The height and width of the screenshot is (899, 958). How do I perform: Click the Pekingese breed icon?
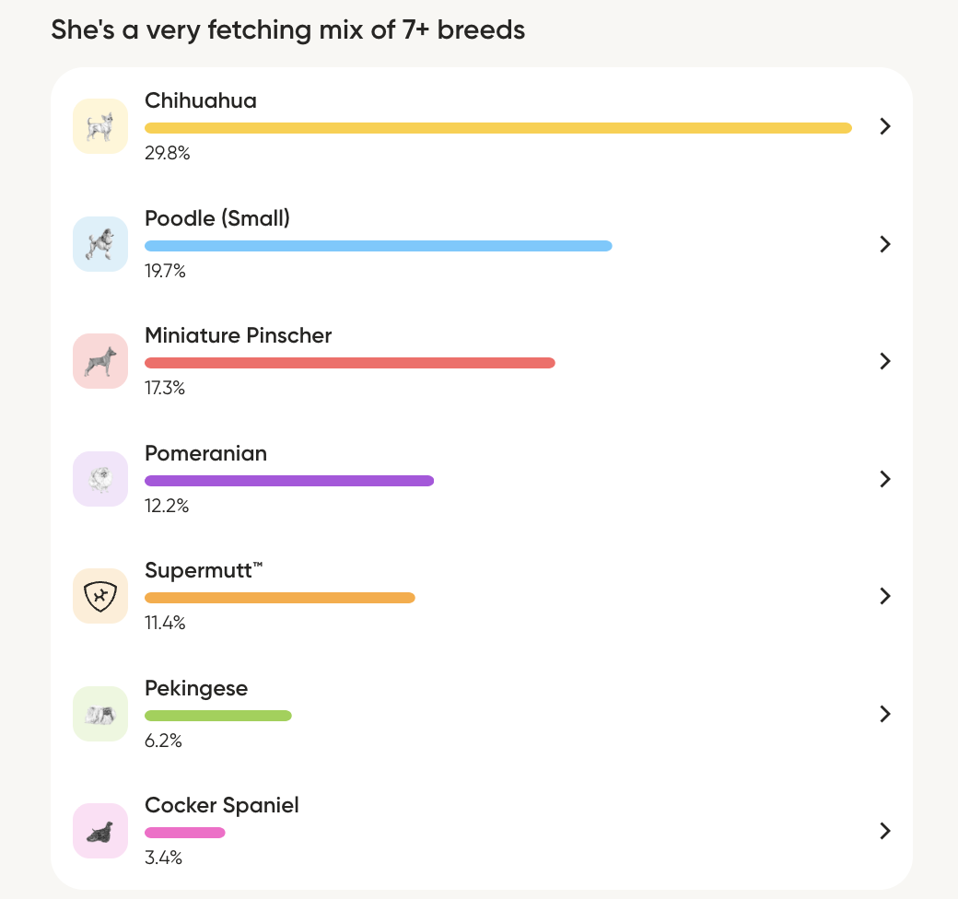click(x=99, y=714)
